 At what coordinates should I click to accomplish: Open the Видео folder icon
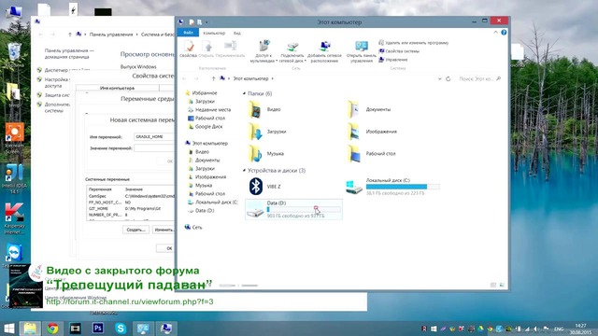[255, 110]
